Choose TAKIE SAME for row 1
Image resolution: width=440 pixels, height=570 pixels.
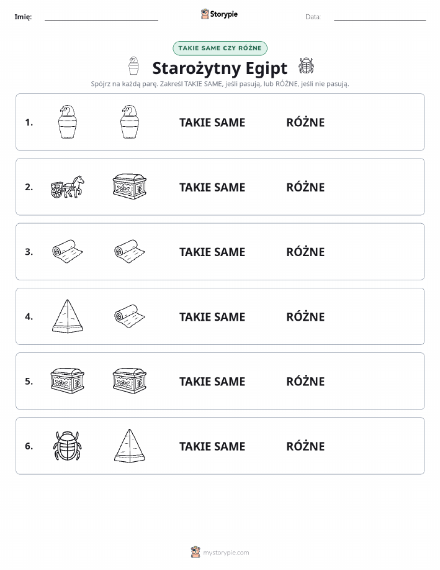(212, 122)
